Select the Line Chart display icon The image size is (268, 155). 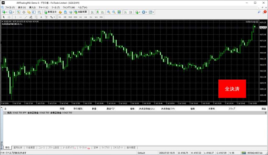pyautogui.click(x=103, y=12)
